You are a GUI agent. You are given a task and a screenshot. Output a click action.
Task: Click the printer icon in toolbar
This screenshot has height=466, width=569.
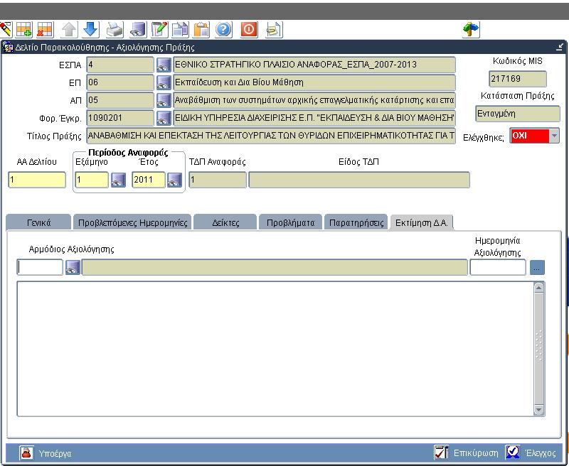(115, 29)
